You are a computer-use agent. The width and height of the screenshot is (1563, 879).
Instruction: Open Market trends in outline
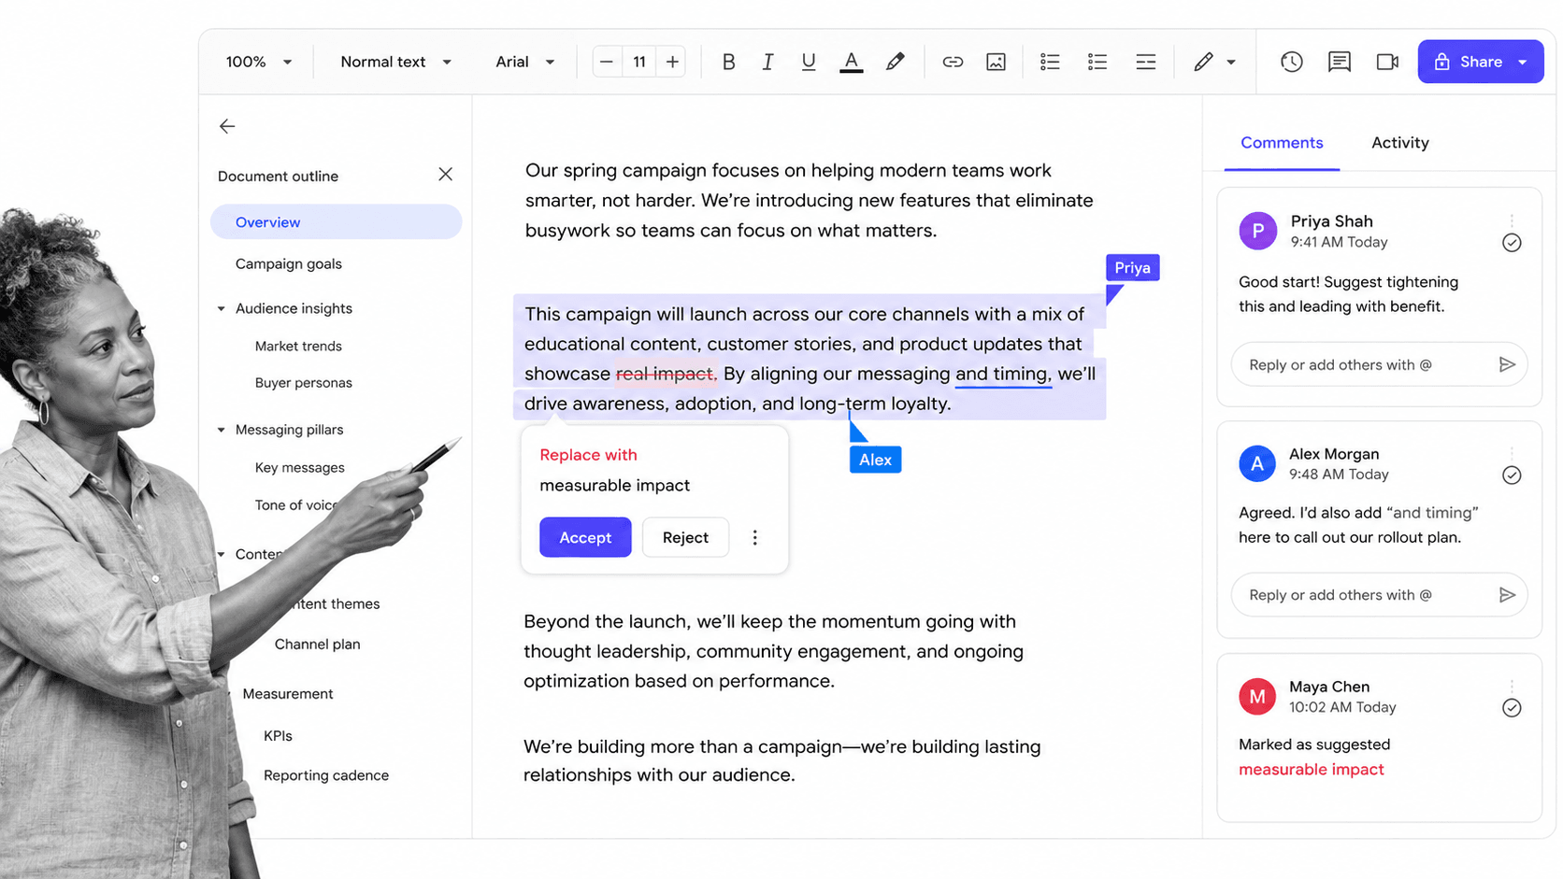point(298,346)
